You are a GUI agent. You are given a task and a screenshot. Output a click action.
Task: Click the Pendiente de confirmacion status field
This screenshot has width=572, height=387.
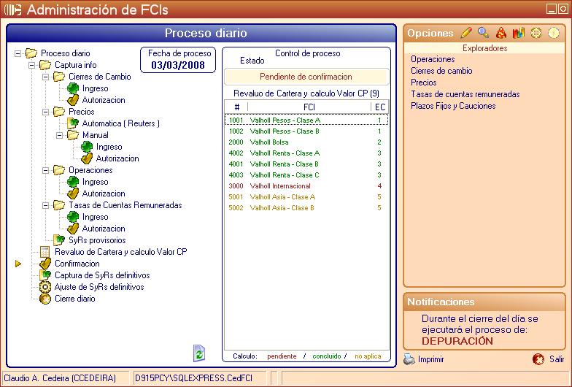(306, 77)
